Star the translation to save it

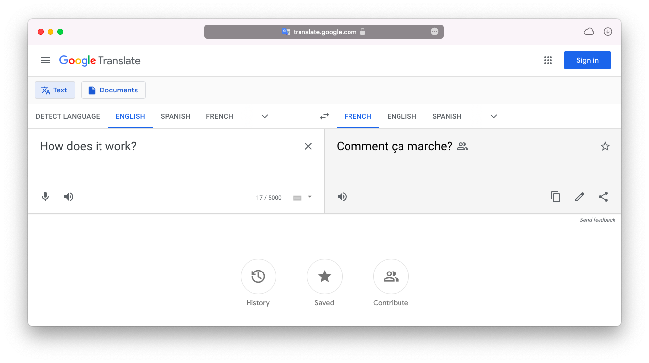pos(605,146)
